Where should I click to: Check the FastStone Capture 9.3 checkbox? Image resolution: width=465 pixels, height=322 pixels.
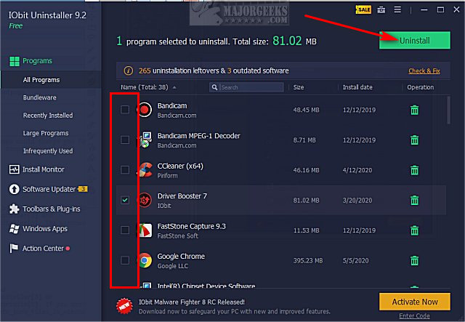125,230
